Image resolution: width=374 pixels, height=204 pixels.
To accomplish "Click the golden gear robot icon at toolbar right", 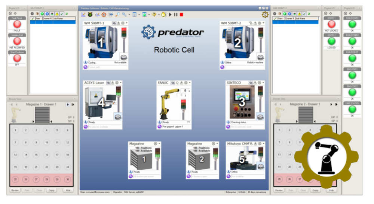I will 265,15.
